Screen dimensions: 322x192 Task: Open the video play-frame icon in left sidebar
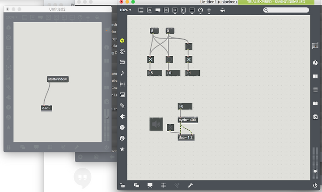(122, 84)
